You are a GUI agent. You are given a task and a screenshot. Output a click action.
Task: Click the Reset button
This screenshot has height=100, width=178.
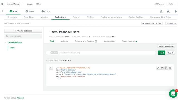click(170, 53)
